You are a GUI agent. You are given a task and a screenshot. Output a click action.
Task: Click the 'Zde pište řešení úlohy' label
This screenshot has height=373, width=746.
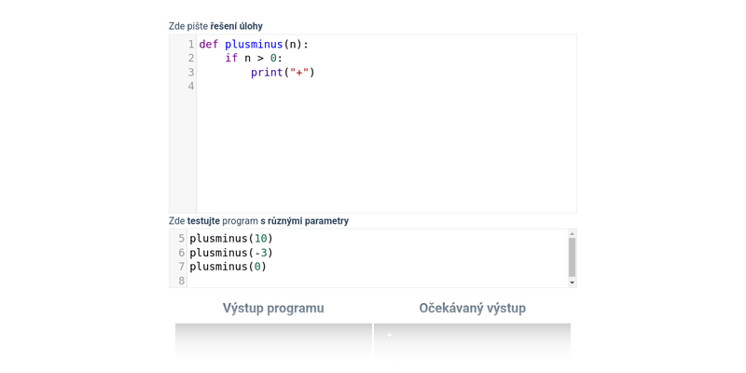215,26
